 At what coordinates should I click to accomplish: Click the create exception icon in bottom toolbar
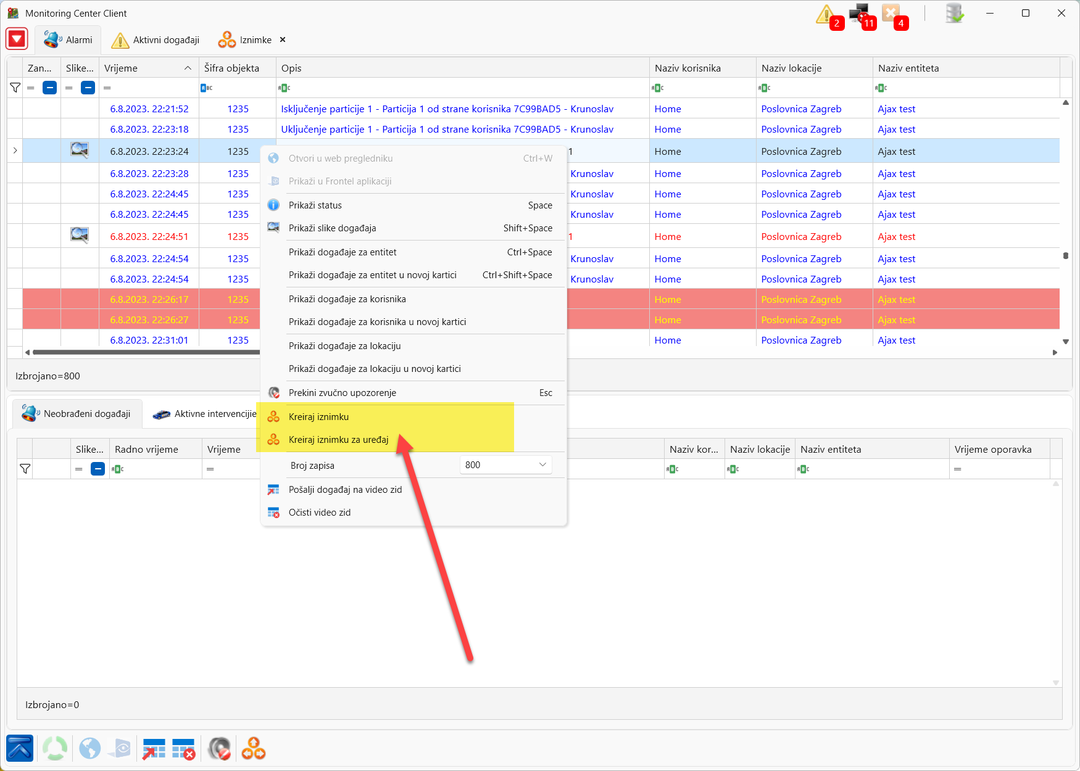pyautogui.click(x=253, y=749)
